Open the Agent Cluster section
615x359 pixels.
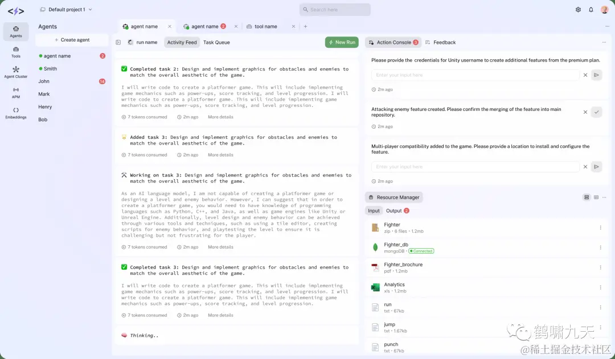[x=16, y=72]
